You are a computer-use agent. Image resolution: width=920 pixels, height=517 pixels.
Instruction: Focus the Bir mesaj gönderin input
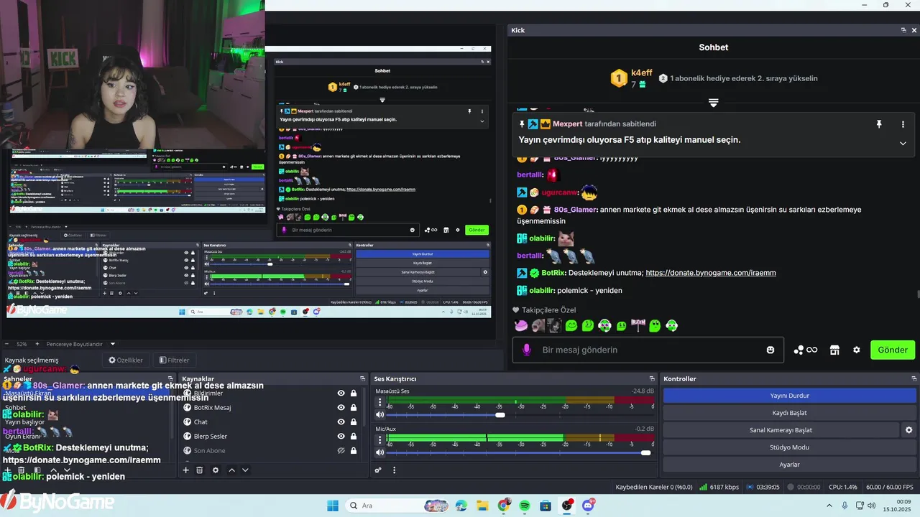[647, 350]
